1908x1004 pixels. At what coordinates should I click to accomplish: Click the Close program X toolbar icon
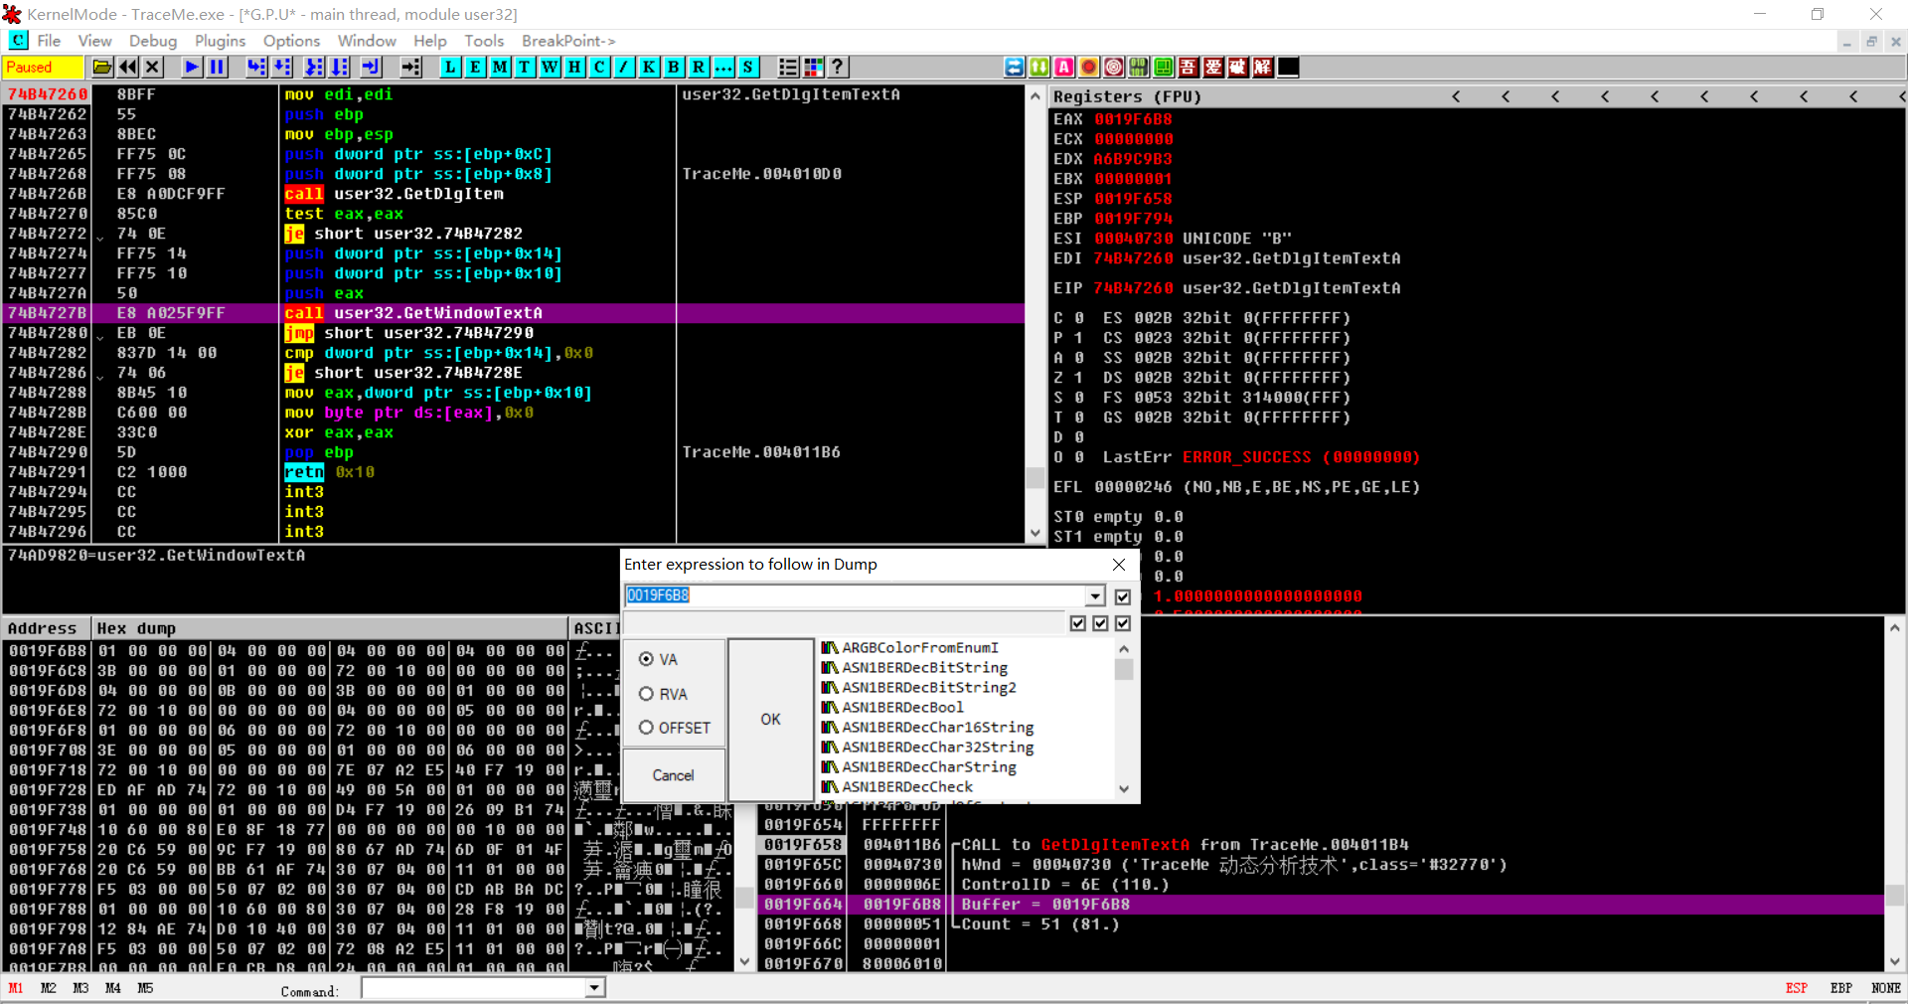pos(153,67)
